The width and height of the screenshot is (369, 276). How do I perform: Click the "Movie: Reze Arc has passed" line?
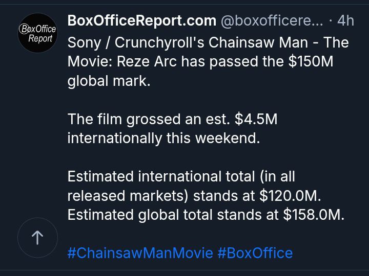point(177,62)
